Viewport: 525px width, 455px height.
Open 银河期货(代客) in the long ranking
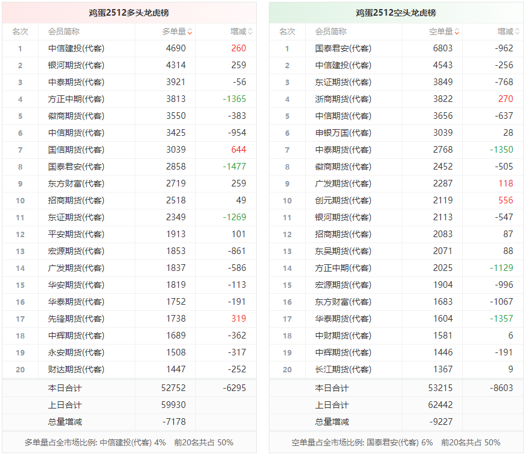pyautogui.click(x=76, y=65)
